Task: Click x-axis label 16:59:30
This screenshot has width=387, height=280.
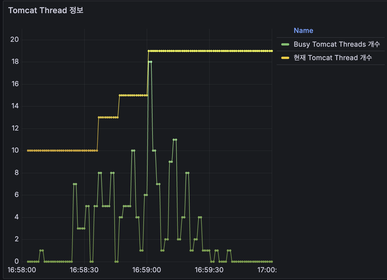Action: click(x=209, y=270)
